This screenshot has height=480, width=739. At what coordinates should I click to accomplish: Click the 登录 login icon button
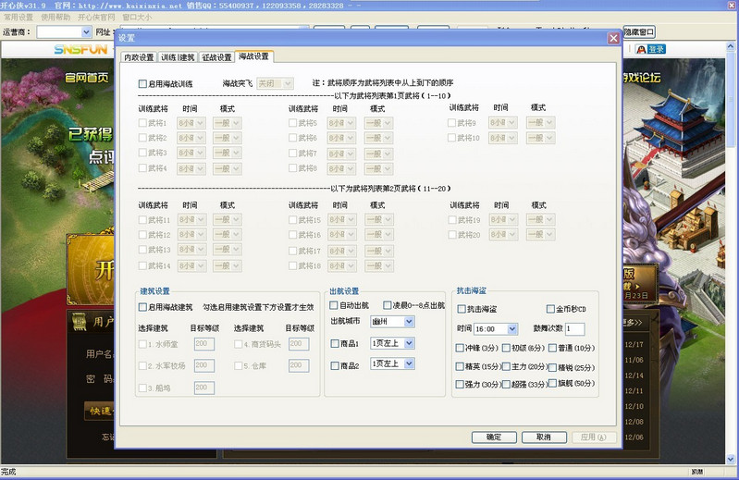(x=651, y=49)
